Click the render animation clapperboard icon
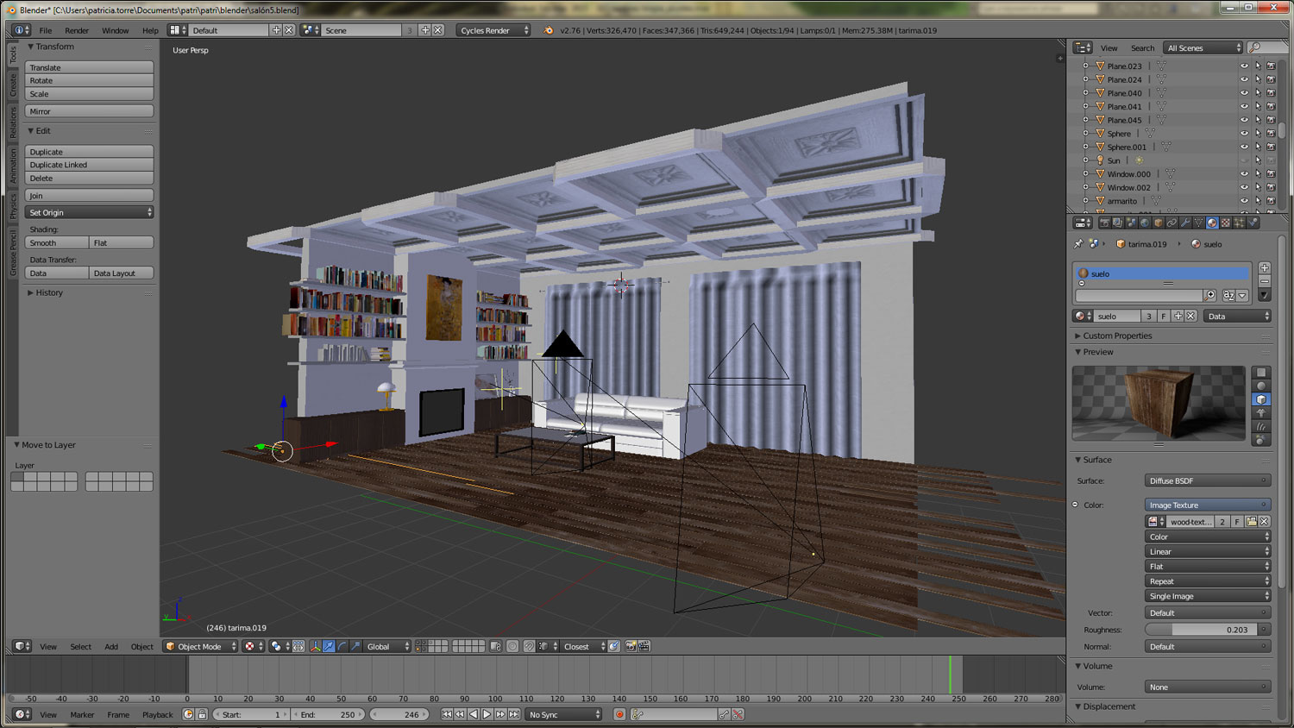This screenshot has width=1294, height=728. click(x=644, y=646)
